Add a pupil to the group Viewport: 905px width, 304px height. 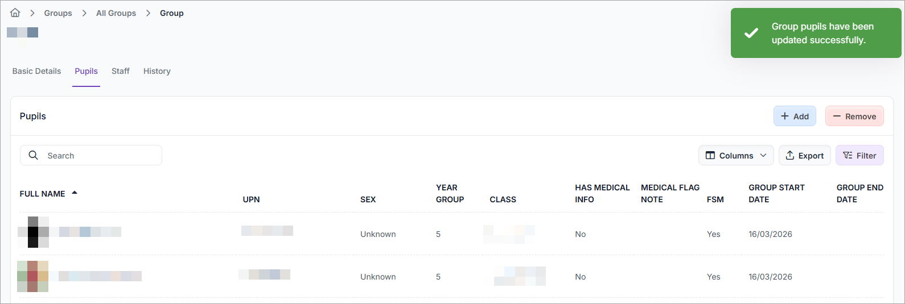tap(795, 116)
